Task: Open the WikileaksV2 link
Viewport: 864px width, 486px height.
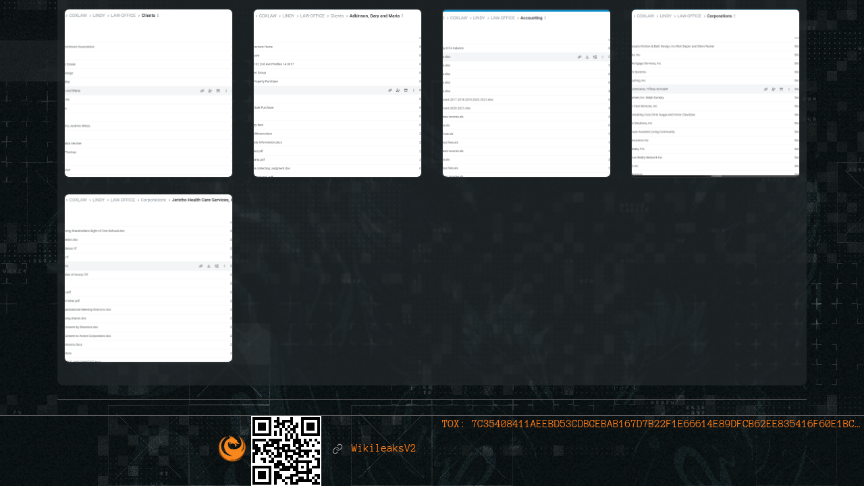Action: (x=383, y=449)
